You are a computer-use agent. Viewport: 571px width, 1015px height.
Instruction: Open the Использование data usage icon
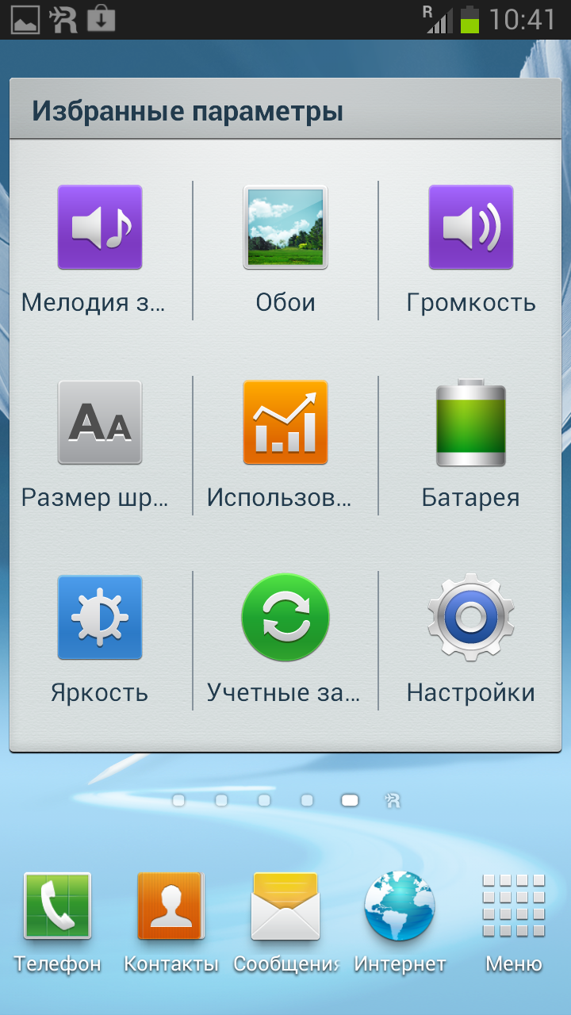(285, 423)
